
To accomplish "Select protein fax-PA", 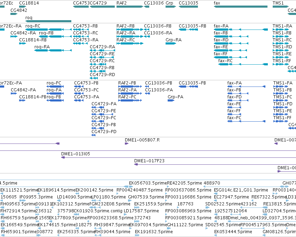I will [x=246, y=87].
